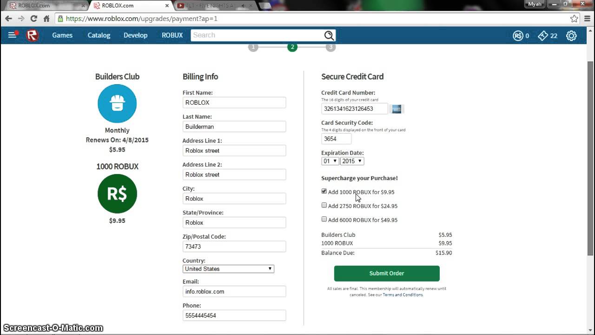Open the Catalog menu
This screenshot has height=335, width=595.
click(99, 35)
